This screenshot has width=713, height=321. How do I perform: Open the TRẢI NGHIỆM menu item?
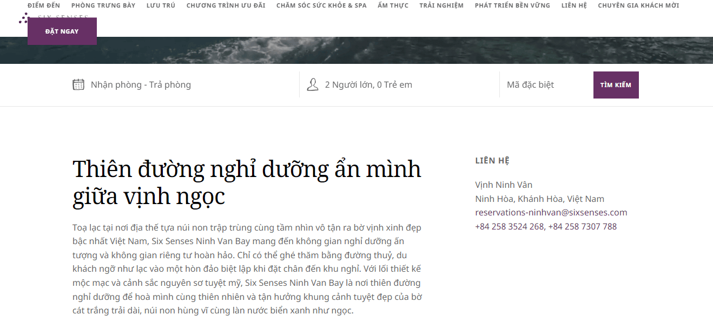click(441, 5)
